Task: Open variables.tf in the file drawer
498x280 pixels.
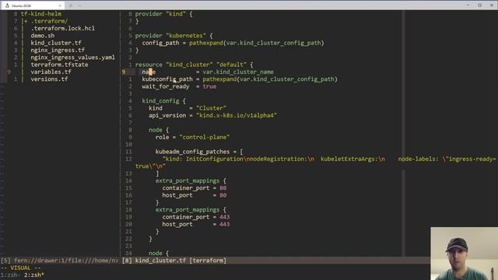Action: [x=51, y=72]
